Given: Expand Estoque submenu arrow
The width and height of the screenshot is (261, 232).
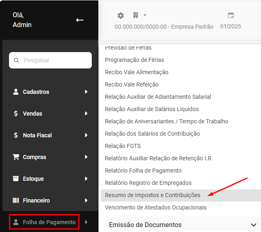Looking at the screenshot, I should click(86, 179).
